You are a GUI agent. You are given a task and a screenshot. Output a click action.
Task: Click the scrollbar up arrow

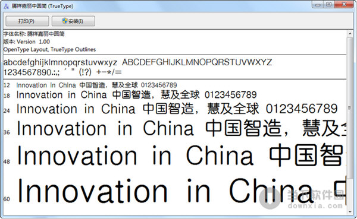[350, 34]
